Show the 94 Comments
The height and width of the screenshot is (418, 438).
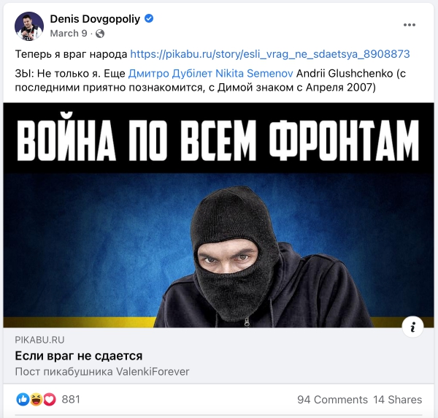coord(332,400)
